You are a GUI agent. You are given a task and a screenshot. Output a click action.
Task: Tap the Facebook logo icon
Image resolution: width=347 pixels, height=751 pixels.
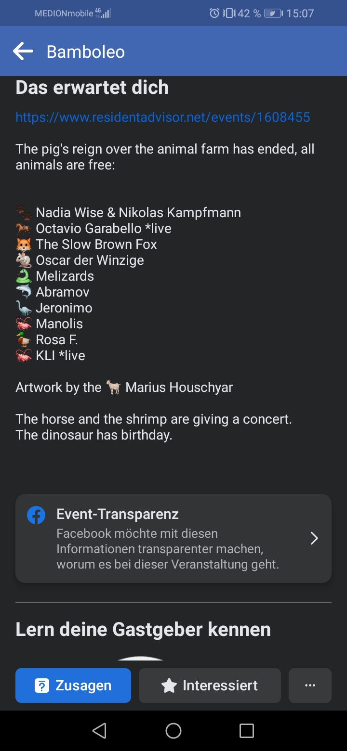[x=36, y=515]
